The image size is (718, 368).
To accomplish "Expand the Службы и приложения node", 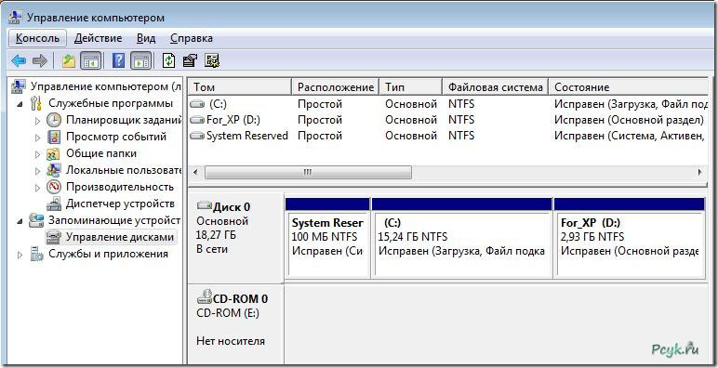I will tap(20, 254).
